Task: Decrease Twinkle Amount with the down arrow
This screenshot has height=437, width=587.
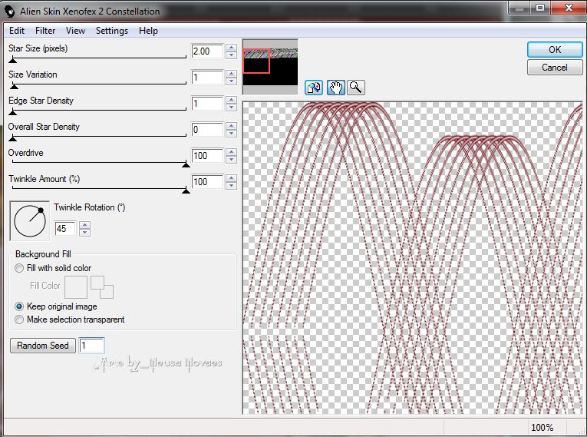Action: 232,186
